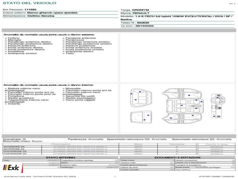This screenshot has width=238, height=179.
Task: Click the Arval Service Lease Italia footer address
Action: point(40,177)
